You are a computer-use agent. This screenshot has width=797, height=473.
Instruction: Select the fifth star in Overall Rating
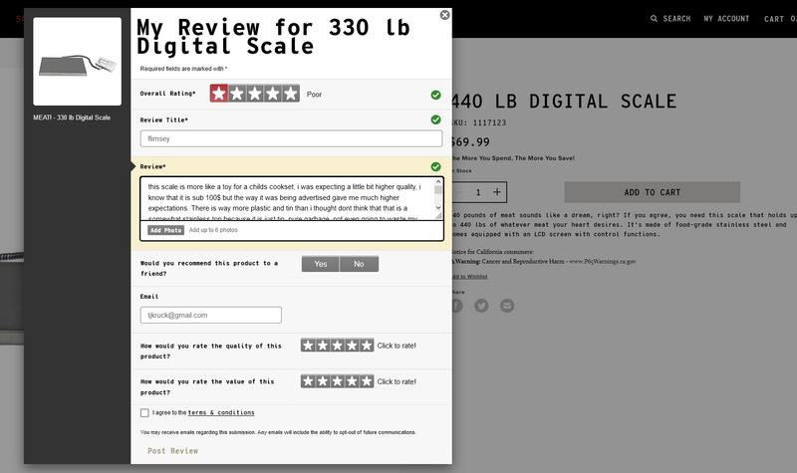coord(290,94)
